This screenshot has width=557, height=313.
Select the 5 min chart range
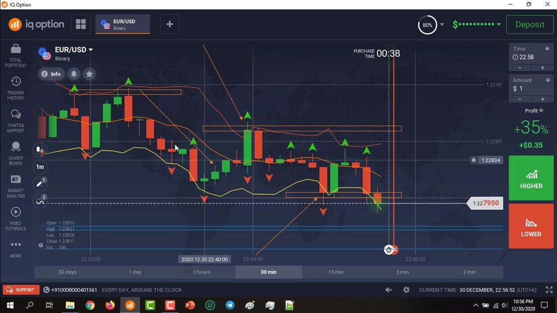click(x=403, y=272)
